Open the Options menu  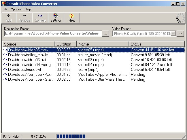pyautogui.click(x=16, y=9)
